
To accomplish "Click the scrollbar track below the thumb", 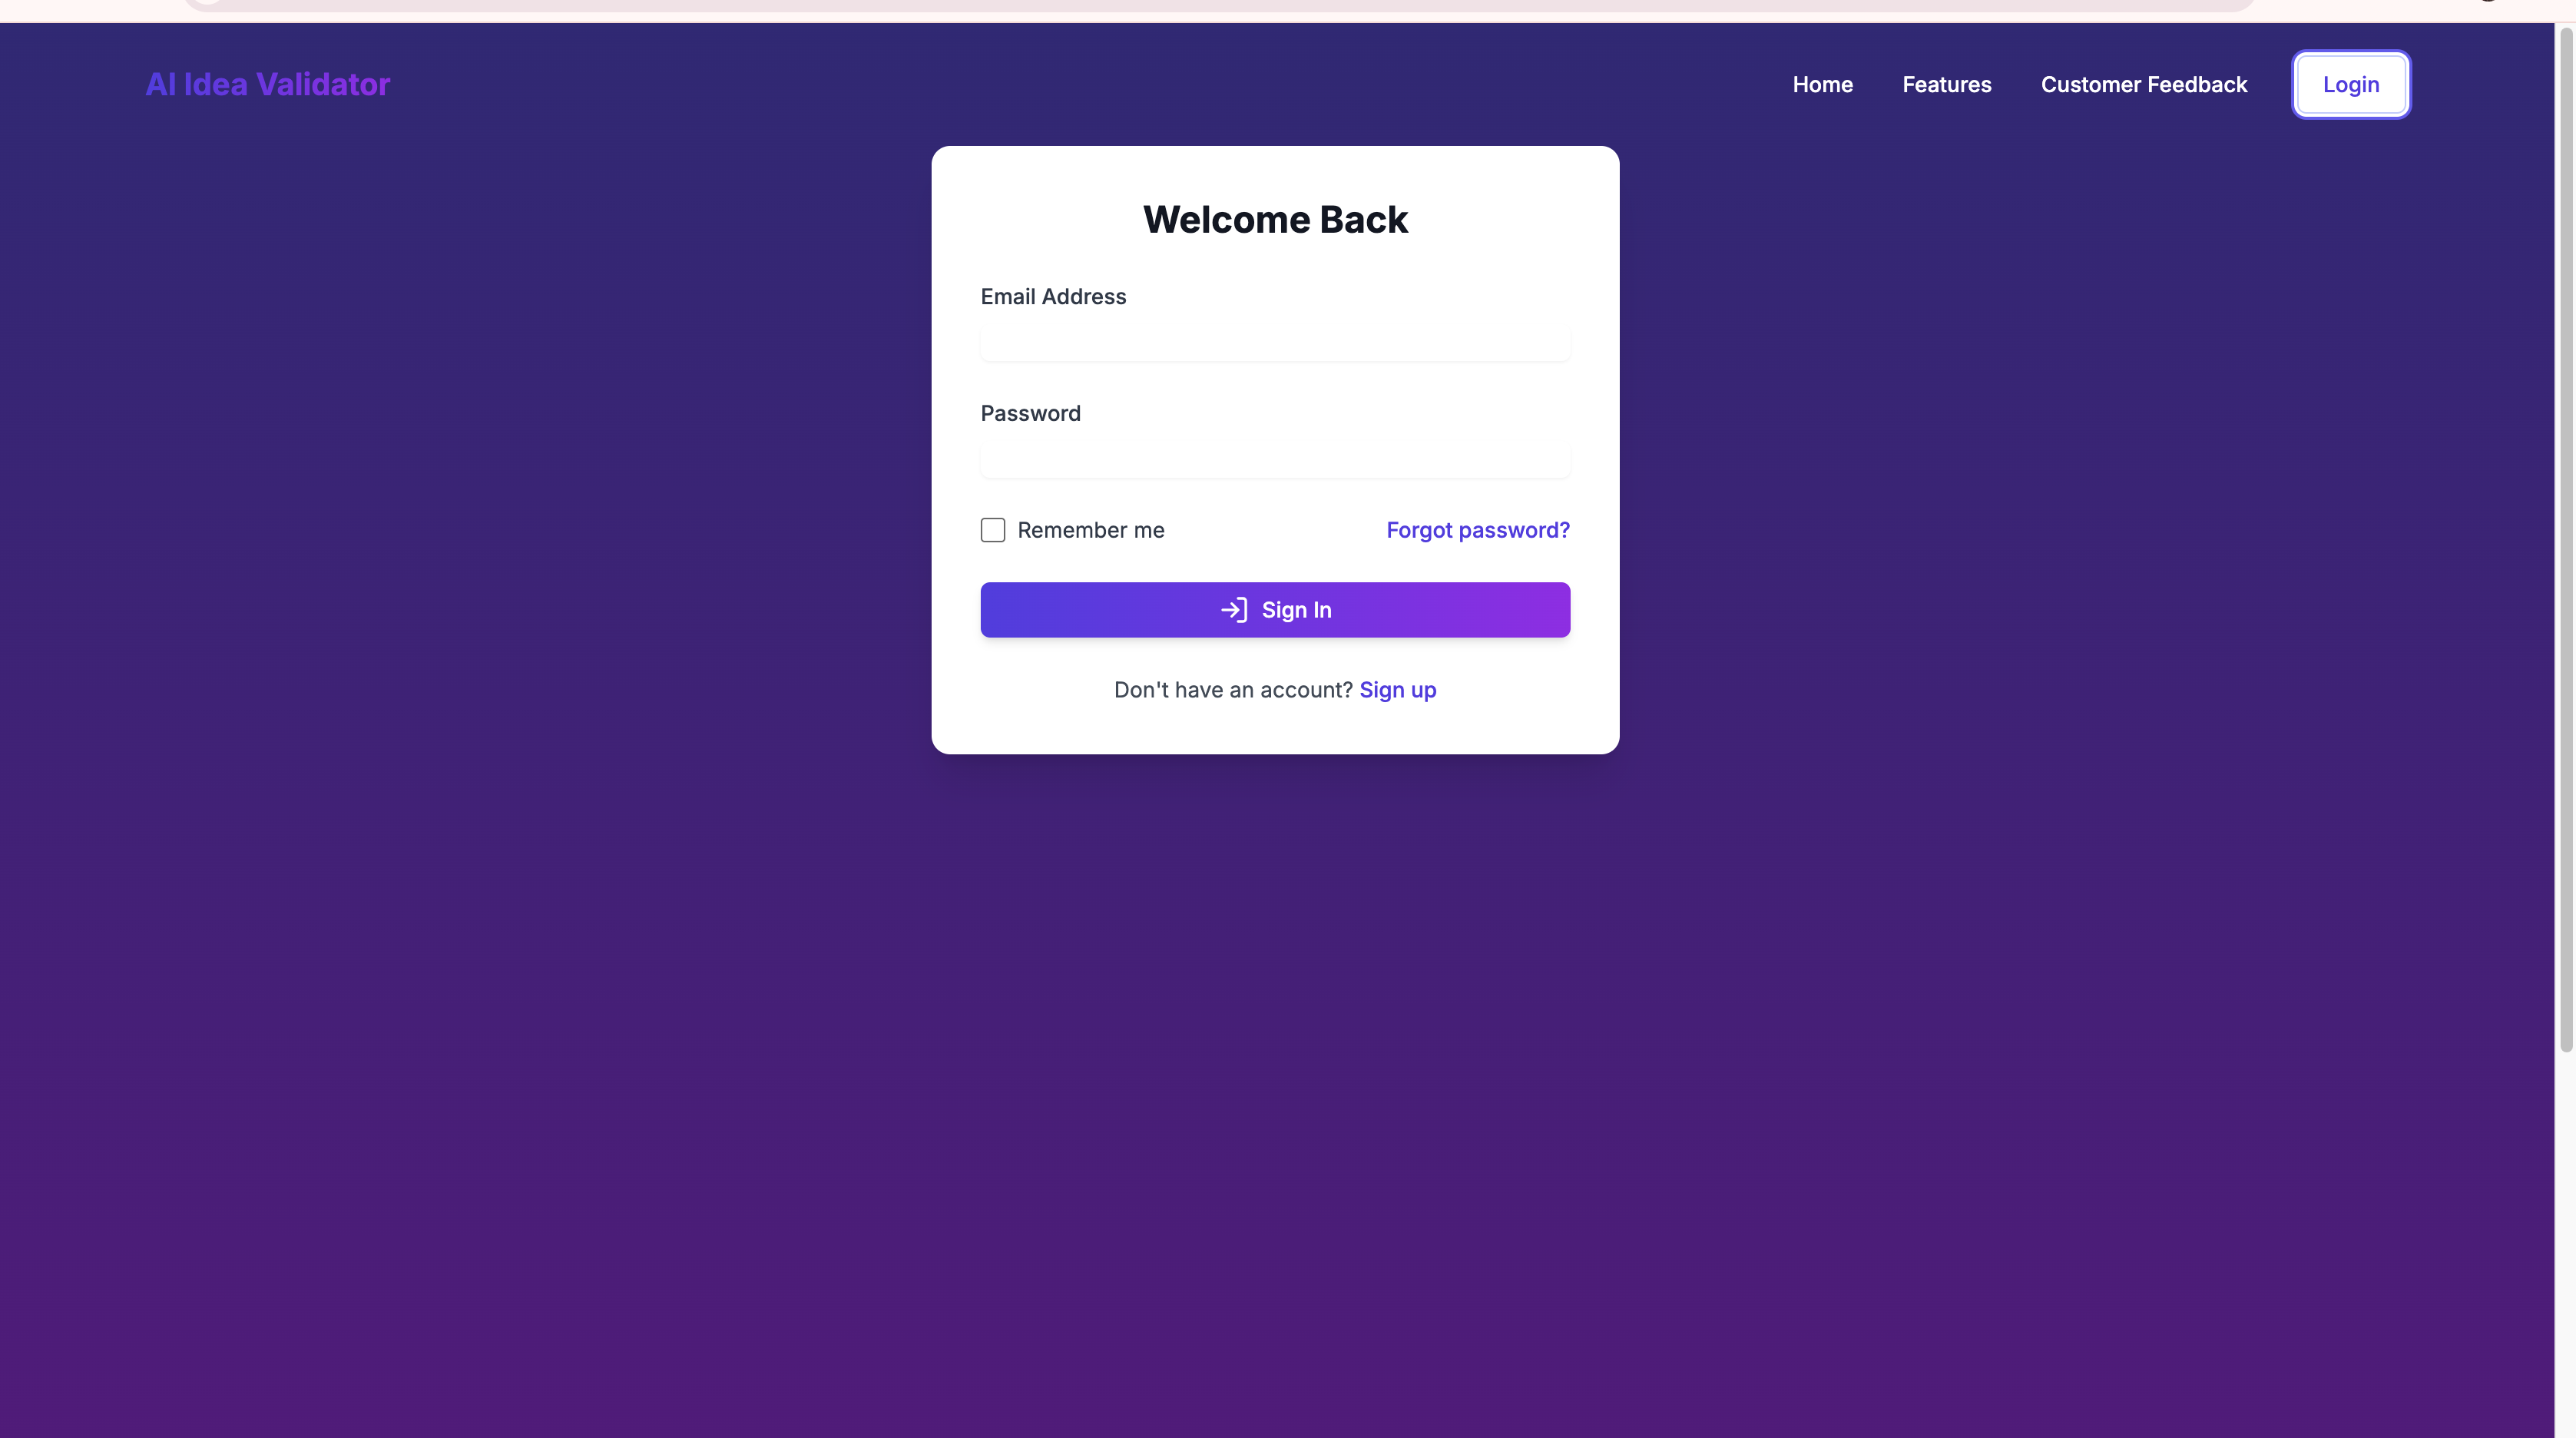I will [x=2565, y=1250].
